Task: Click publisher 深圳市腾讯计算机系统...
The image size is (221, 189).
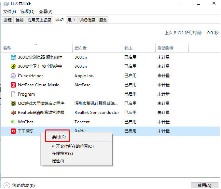Action: point(96,104)
